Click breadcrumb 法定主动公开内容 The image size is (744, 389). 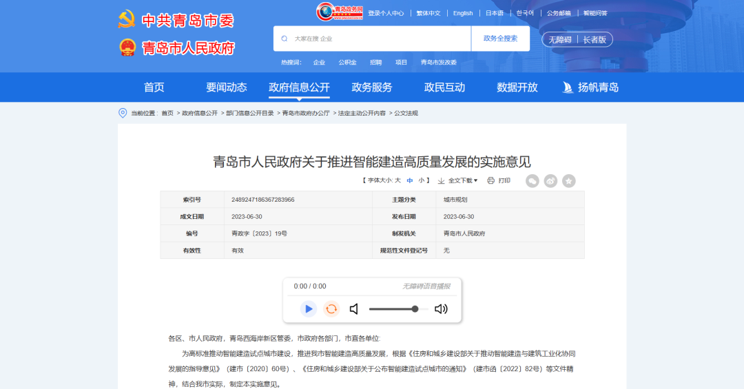(x=362, y=113)
